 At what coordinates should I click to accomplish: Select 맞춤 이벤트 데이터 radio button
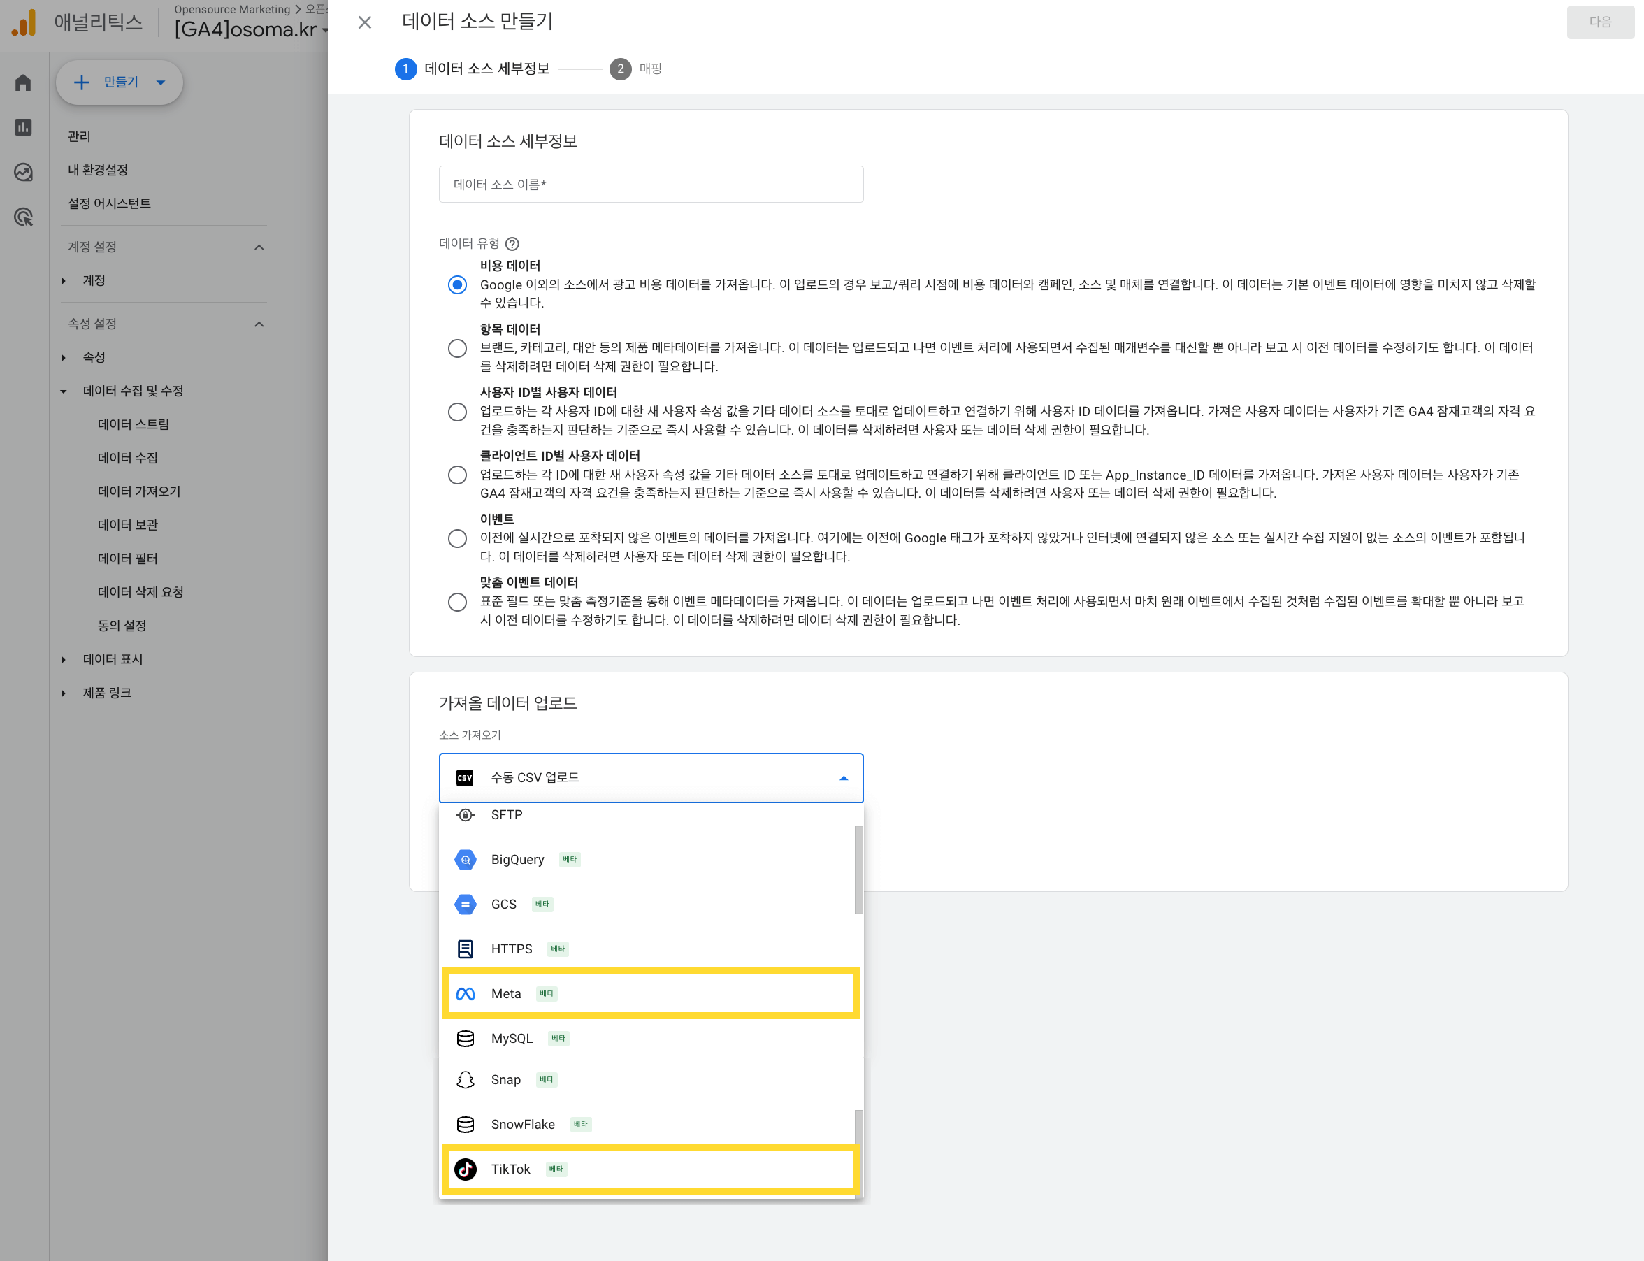click(x=457, y=602)
